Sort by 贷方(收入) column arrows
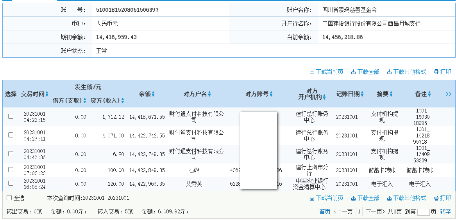The image size is (456, 220). click(123, 100)
